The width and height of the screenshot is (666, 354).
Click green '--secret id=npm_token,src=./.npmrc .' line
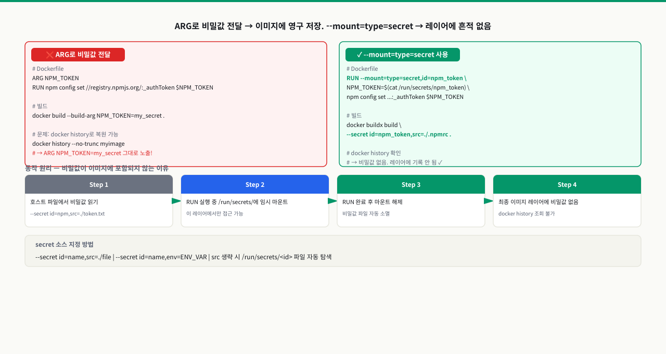point(399,134)
